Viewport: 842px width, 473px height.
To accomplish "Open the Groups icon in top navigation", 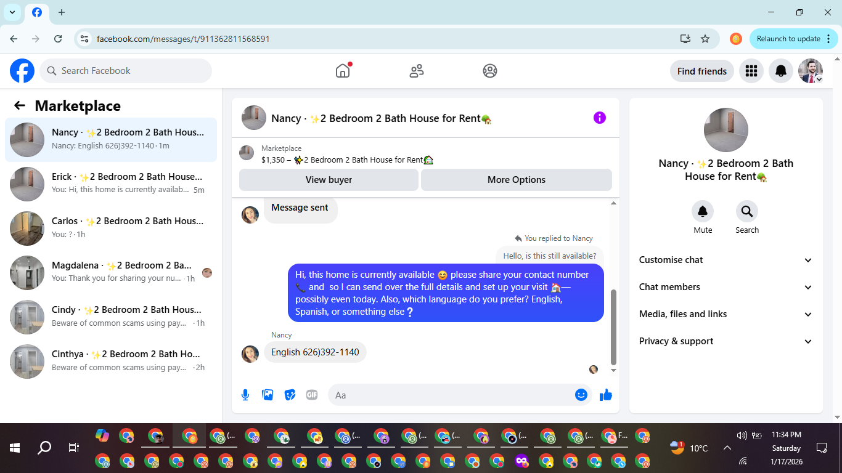I will pyautogui.click(x=490, y=71).
